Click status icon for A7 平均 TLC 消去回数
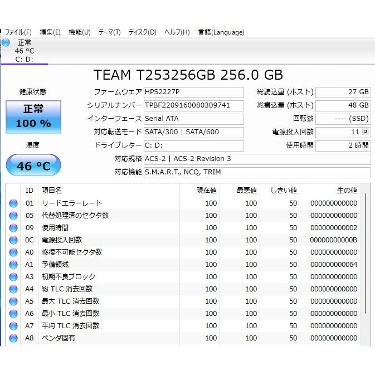The width and height of the screenshot is (375, 375). (x=13, y=326)
